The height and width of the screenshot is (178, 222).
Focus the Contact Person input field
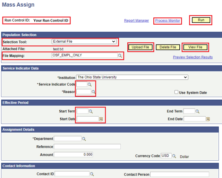[180, 174]
